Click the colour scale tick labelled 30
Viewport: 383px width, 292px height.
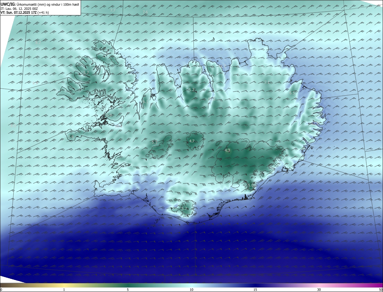coord(319,290)
